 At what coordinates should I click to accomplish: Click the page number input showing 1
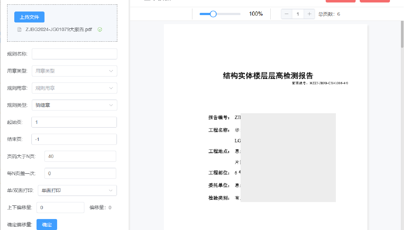coord(298,14)
